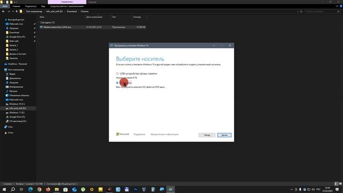Launch Google Chrome from taskbar

(39, 189)
